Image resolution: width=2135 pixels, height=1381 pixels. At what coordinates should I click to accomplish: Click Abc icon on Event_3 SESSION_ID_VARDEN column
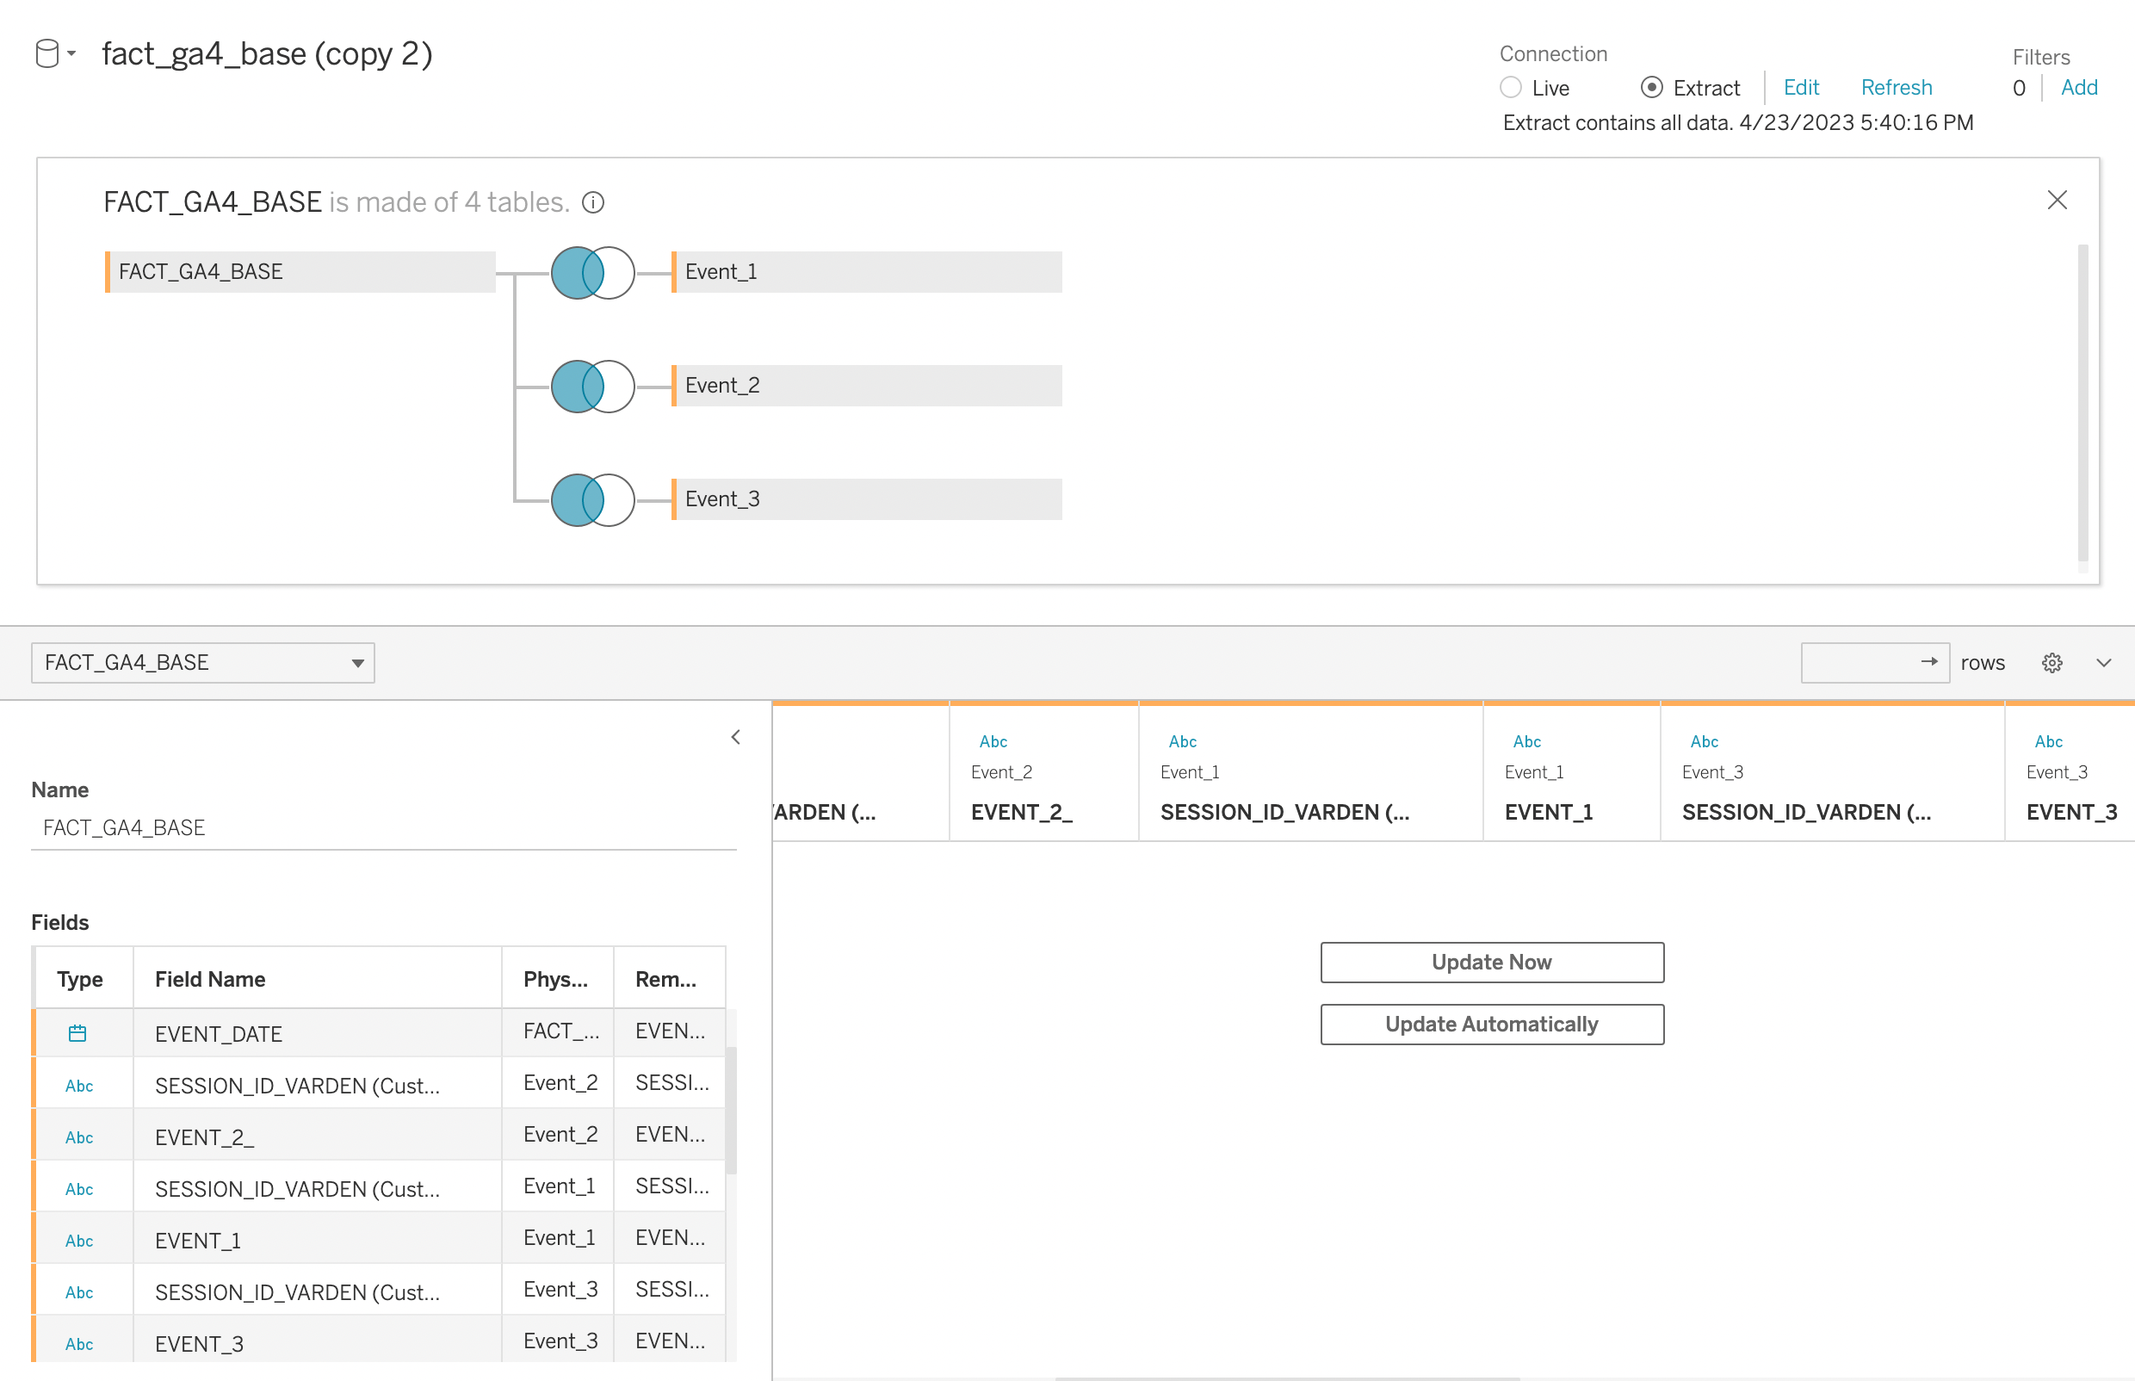click(x=1704, y=741)
